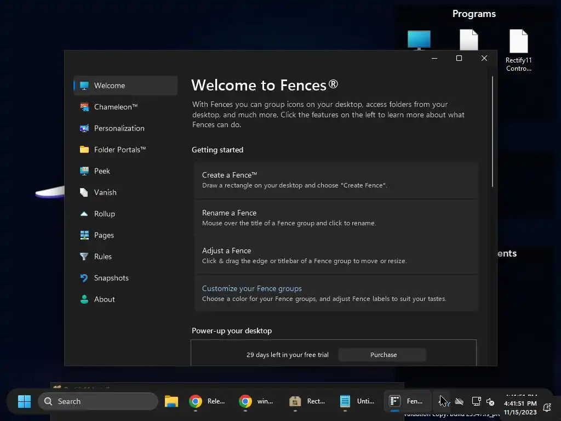The height and width of the screenshot is (421, 561).
Task: Click '29 days left in your free trial' text
Action: point(287,355)
